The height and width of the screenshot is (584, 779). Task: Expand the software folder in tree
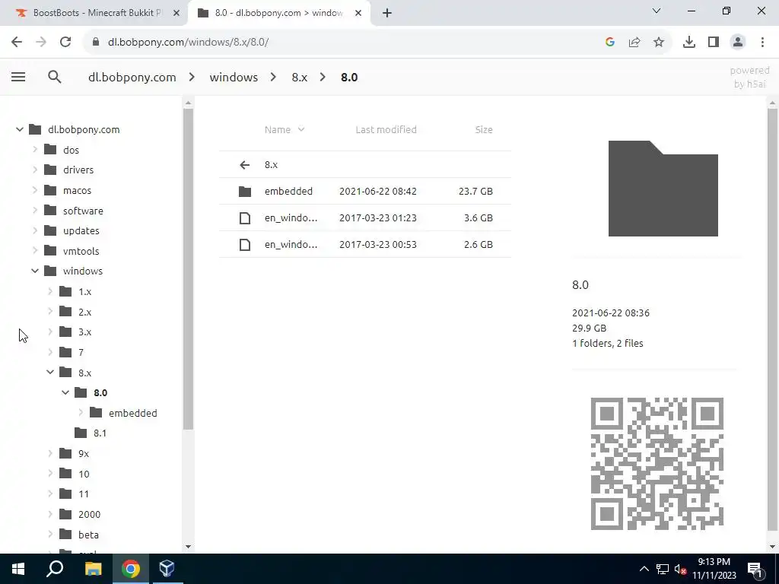35,211
